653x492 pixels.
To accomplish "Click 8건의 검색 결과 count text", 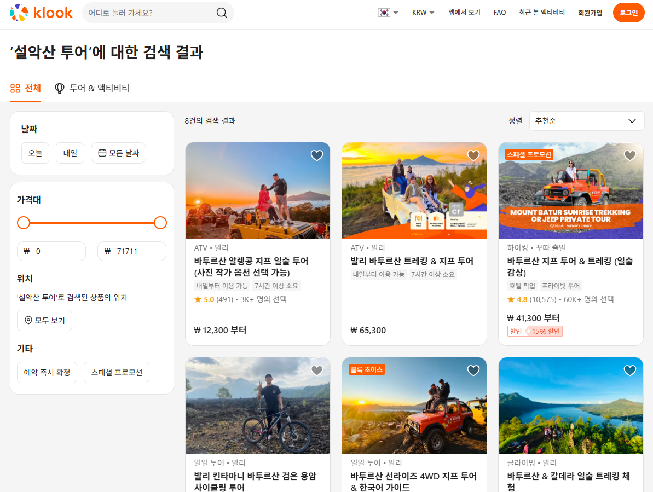I will (x=210, y=121).
